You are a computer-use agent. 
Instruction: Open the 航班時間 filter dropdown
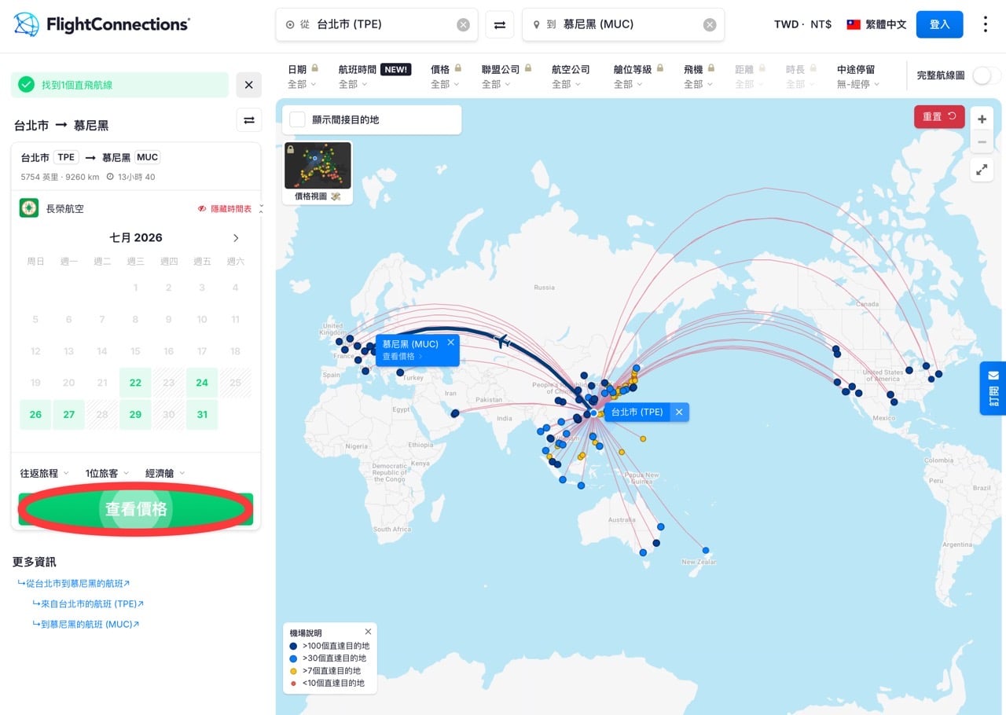click(x=374, y=76)
